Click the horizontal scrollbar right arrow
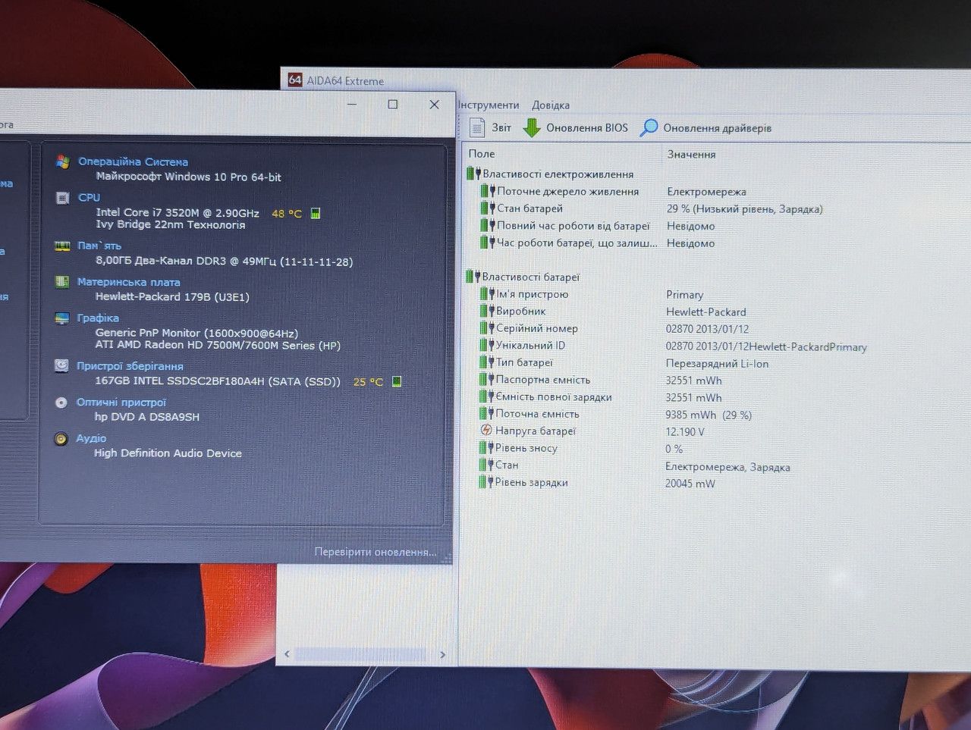This screenshot has width=971, height=730. tap(442, 654)
